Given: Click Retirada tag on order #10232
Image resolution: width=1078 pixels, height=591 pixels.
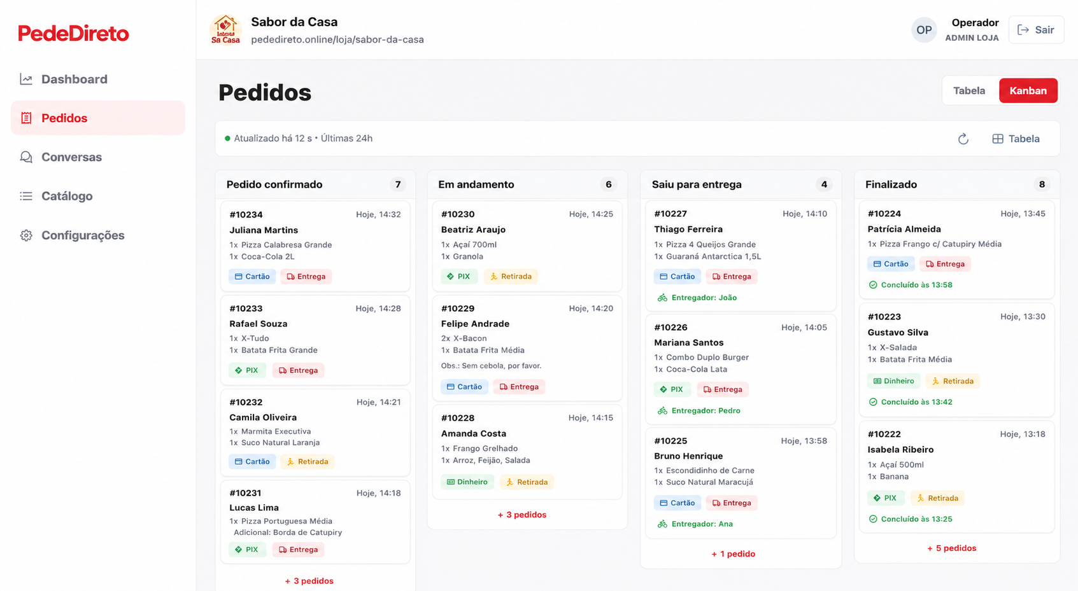Looking at the screenshot, I should 308,462.
